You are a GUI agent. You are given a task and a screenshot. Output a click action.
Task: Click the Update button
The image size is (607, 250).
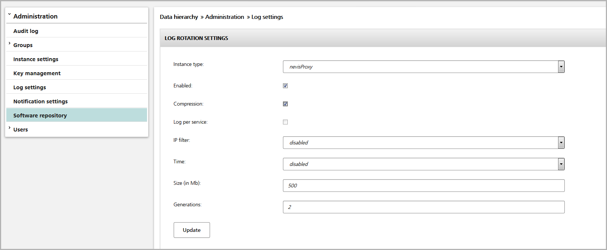click(x=192, y=230)
